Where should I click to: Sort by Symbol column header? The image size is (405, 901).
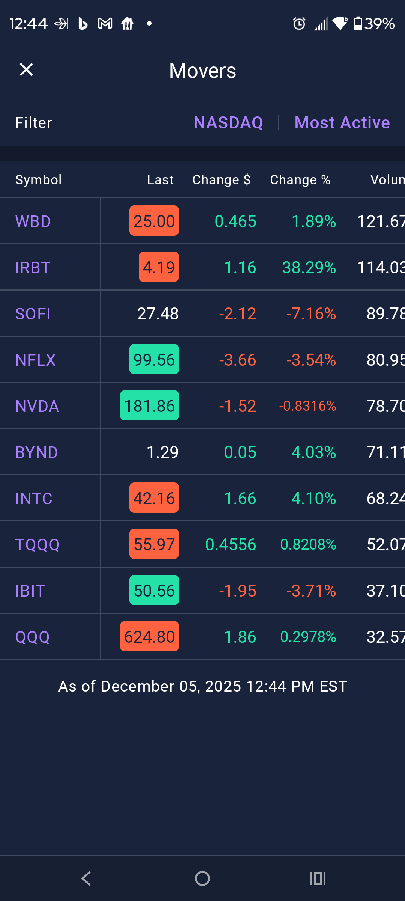(x=39, y=180)
